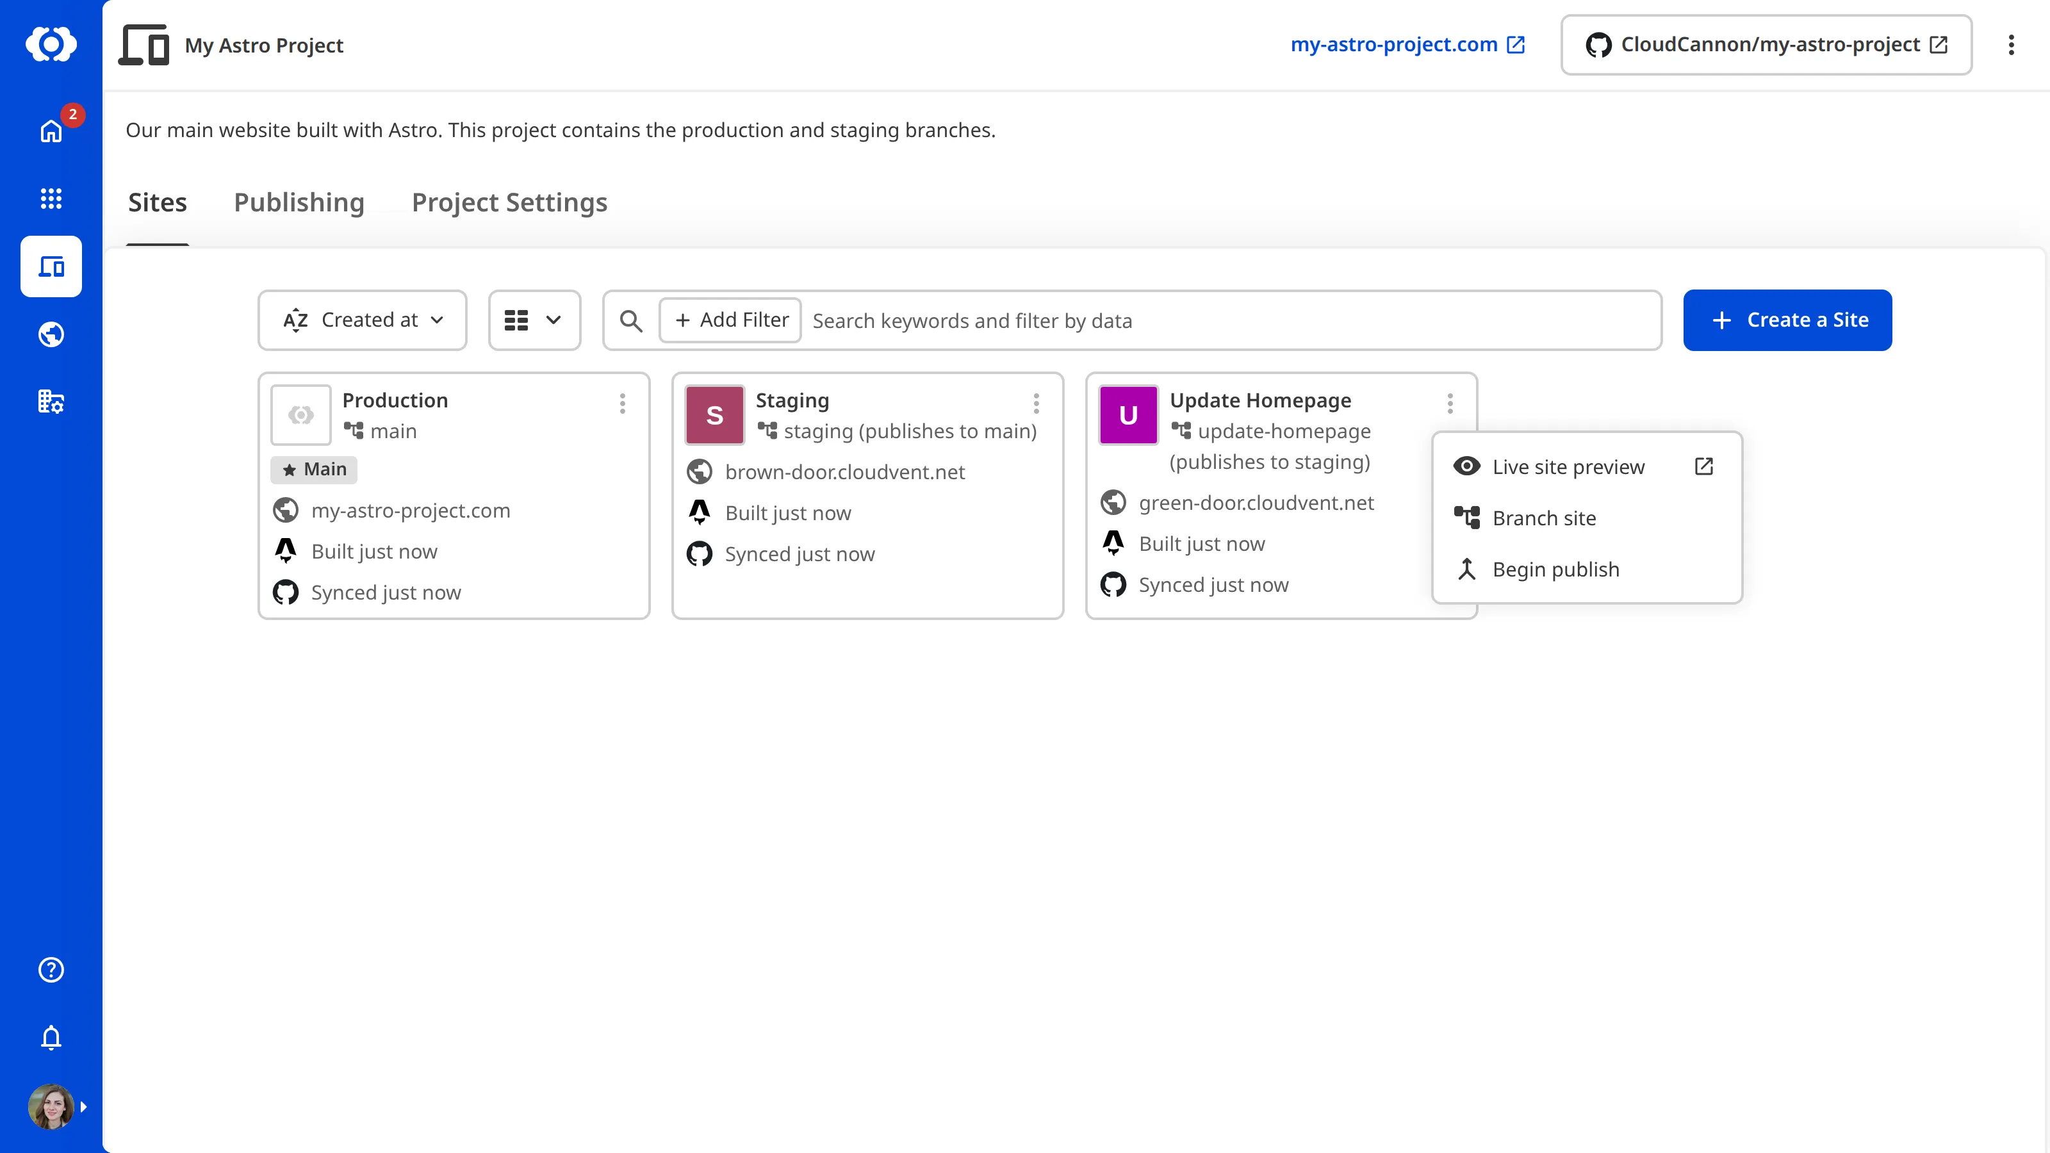Screen dimensions: 2050x1153
Task: Click Built just now in Staging card
Action: 788,513
